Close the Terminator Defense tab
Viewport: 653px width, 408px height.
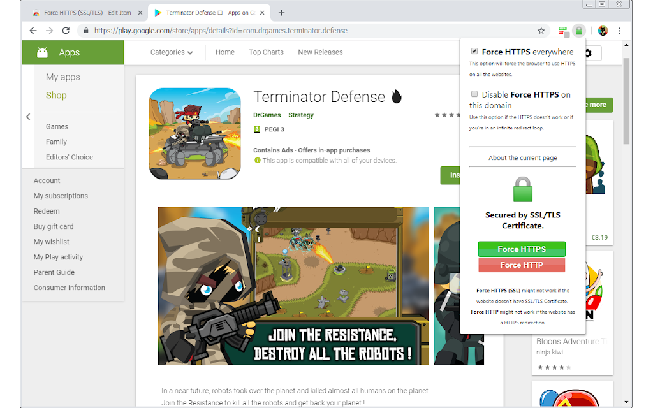262,13
